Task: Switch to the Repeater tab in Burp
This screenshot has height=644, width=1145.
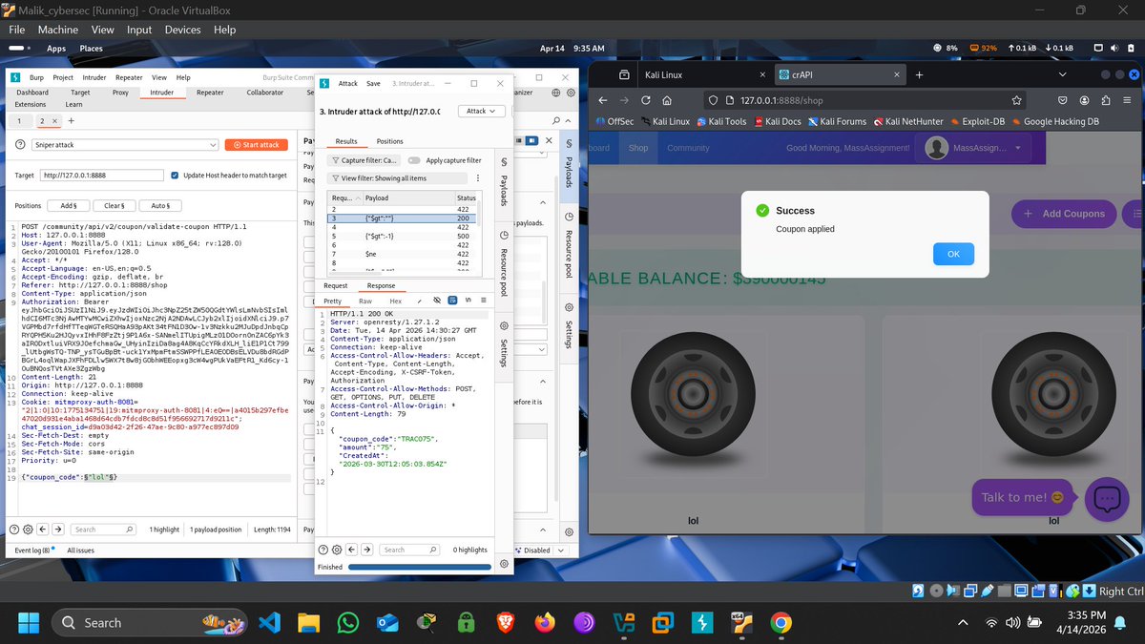Action: click(210, 93)
